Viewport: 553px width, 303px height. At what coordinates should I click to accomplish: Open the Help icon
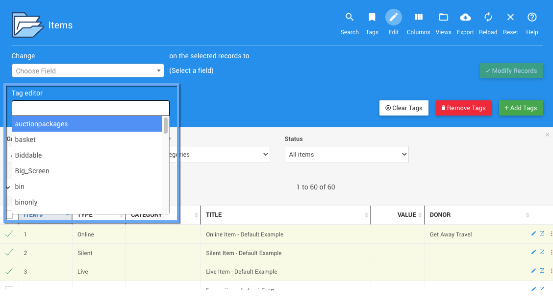coord(532,18)
